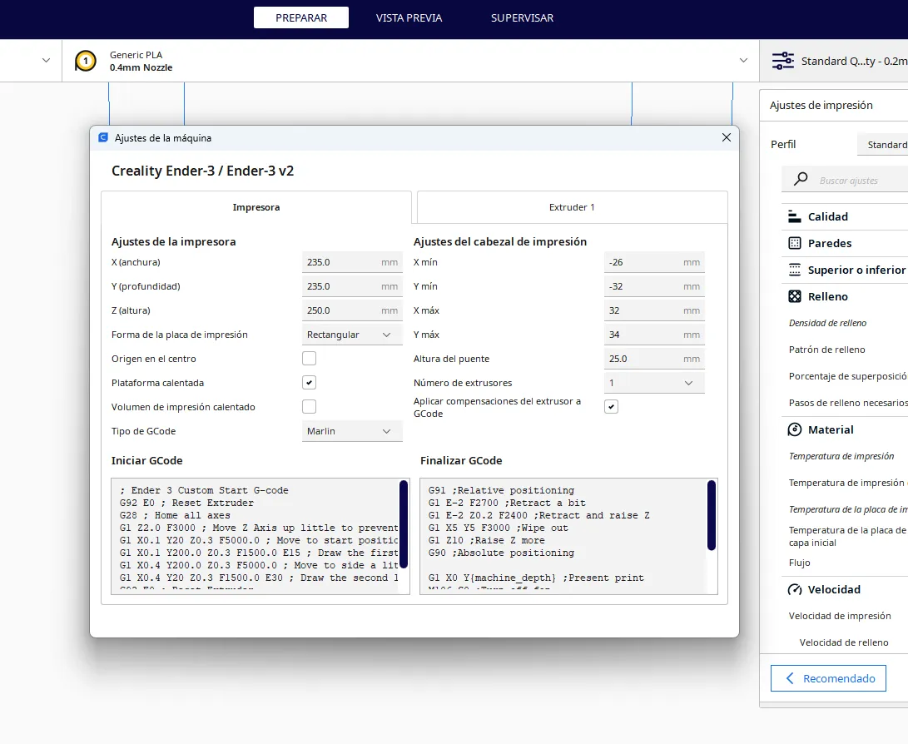The height and width of the screenshot is (744, 908).
Task: Toggle Plataforma calentada checkbox
Action: (310, 383)
